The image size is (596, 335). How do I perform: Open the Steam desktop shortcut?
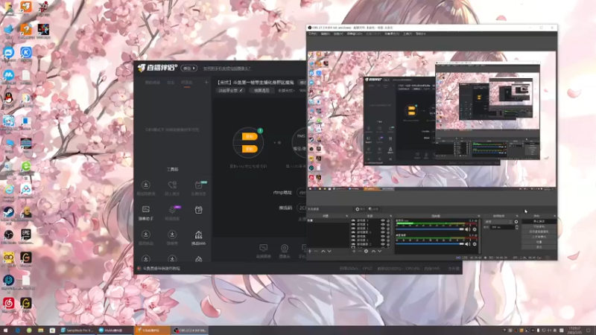[8, 212]
